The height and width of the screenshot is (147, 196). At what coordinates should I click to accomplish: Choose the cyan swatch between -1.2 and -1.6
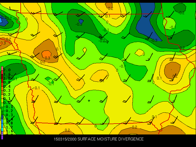point(2,129)
